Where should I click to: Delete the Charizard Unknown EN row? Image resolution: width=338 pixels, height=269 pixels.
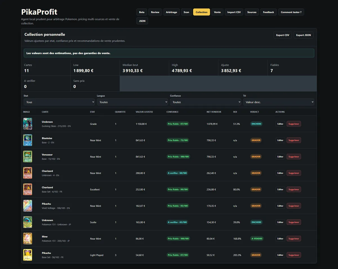pyautogui.click(x=294, y=173)
